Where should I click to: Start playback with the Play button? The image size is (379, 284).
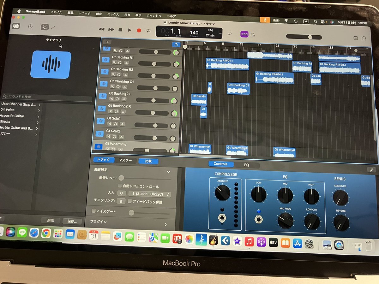point(129,30)
